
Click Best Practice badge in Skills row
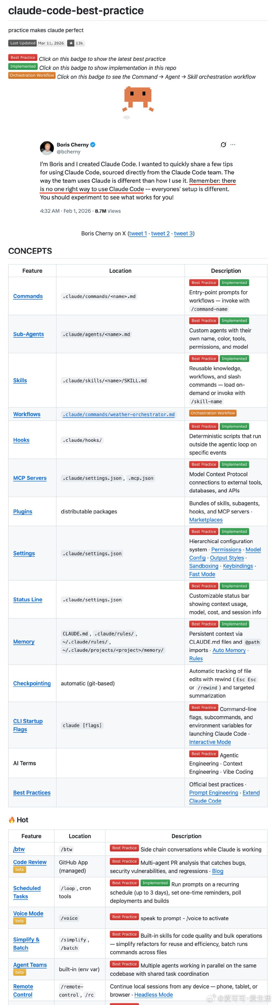[x=204, y=359]
